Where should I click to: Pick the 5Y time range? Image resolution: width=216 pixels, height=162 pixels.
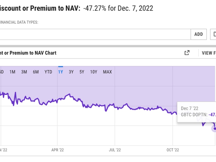(x=82, y=72)
